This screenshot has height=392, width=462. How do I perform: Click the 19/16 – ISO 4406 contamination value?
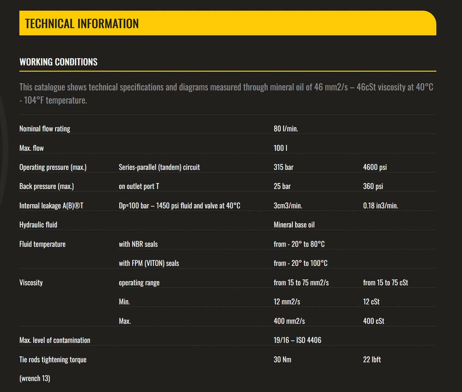click(x=297, y=340)
